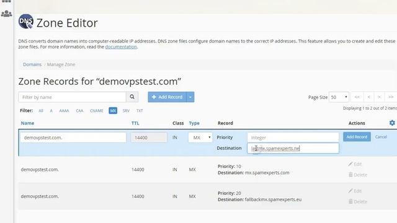This screenshot has width=397, height=223.
Task: Focus the Filter by name search field
Action: coord(72,97)
